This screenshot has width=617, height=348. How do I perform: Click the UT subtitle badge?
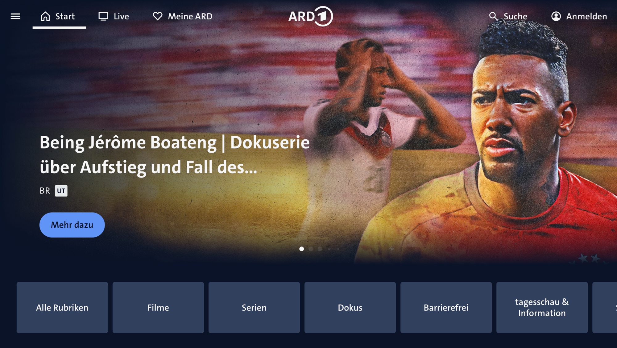(x=61, y=191)
